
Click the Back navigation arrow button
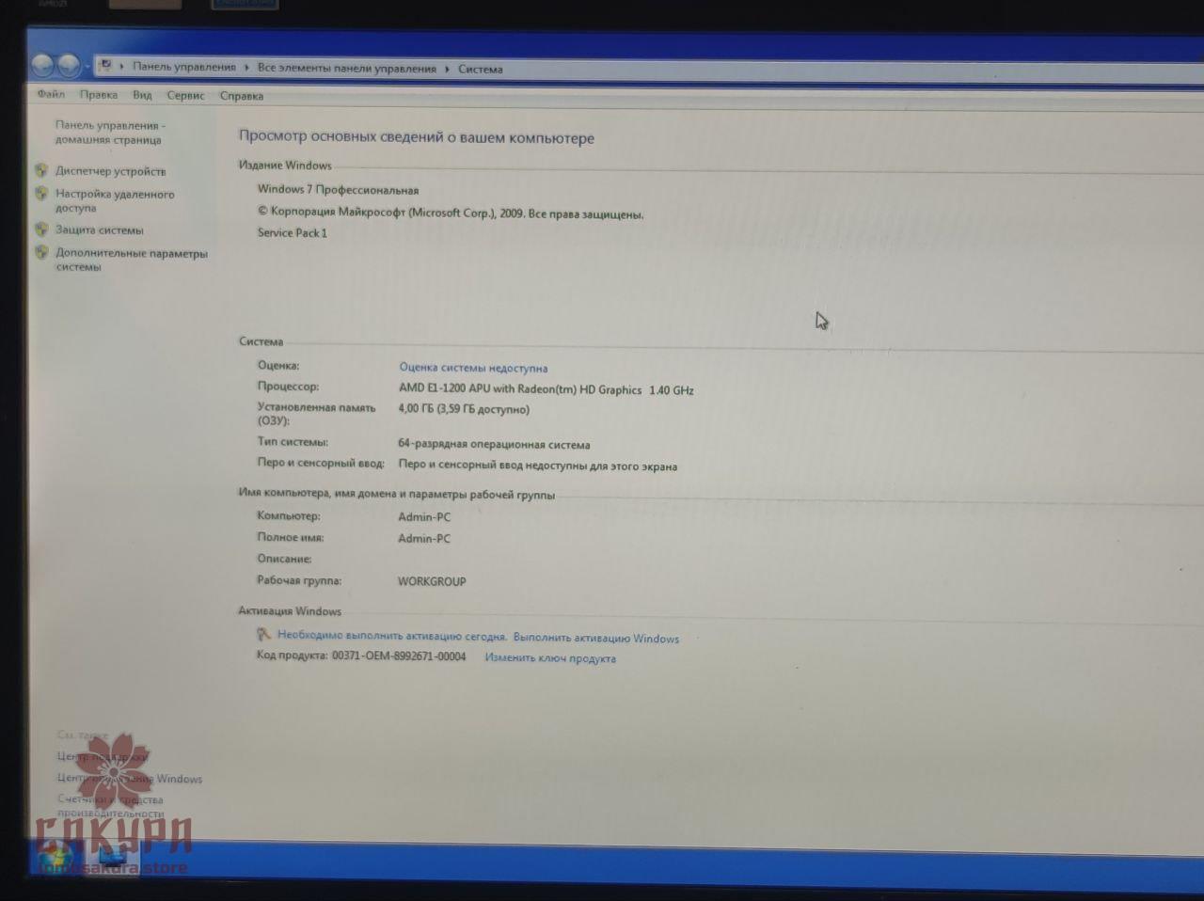[42, 65]
